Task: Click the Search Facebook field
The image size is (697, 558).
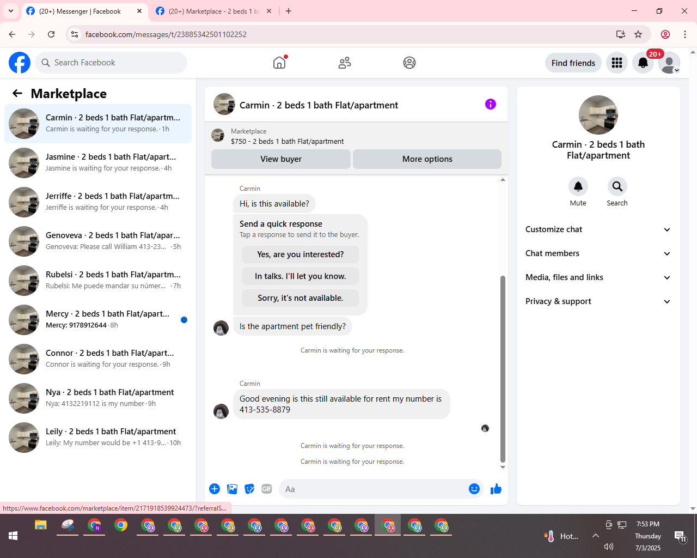Action: pos(111,63)
